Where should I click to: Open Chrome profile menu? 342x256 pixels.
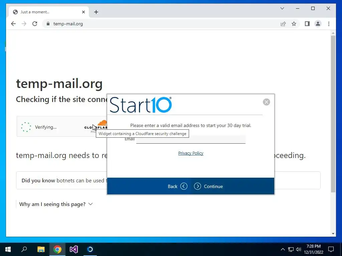pyautogui.click(x=318, y=24)
